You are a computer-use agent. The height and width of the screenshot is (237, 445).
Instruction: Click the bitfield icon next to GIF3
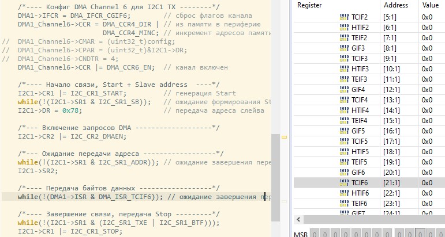344,48
